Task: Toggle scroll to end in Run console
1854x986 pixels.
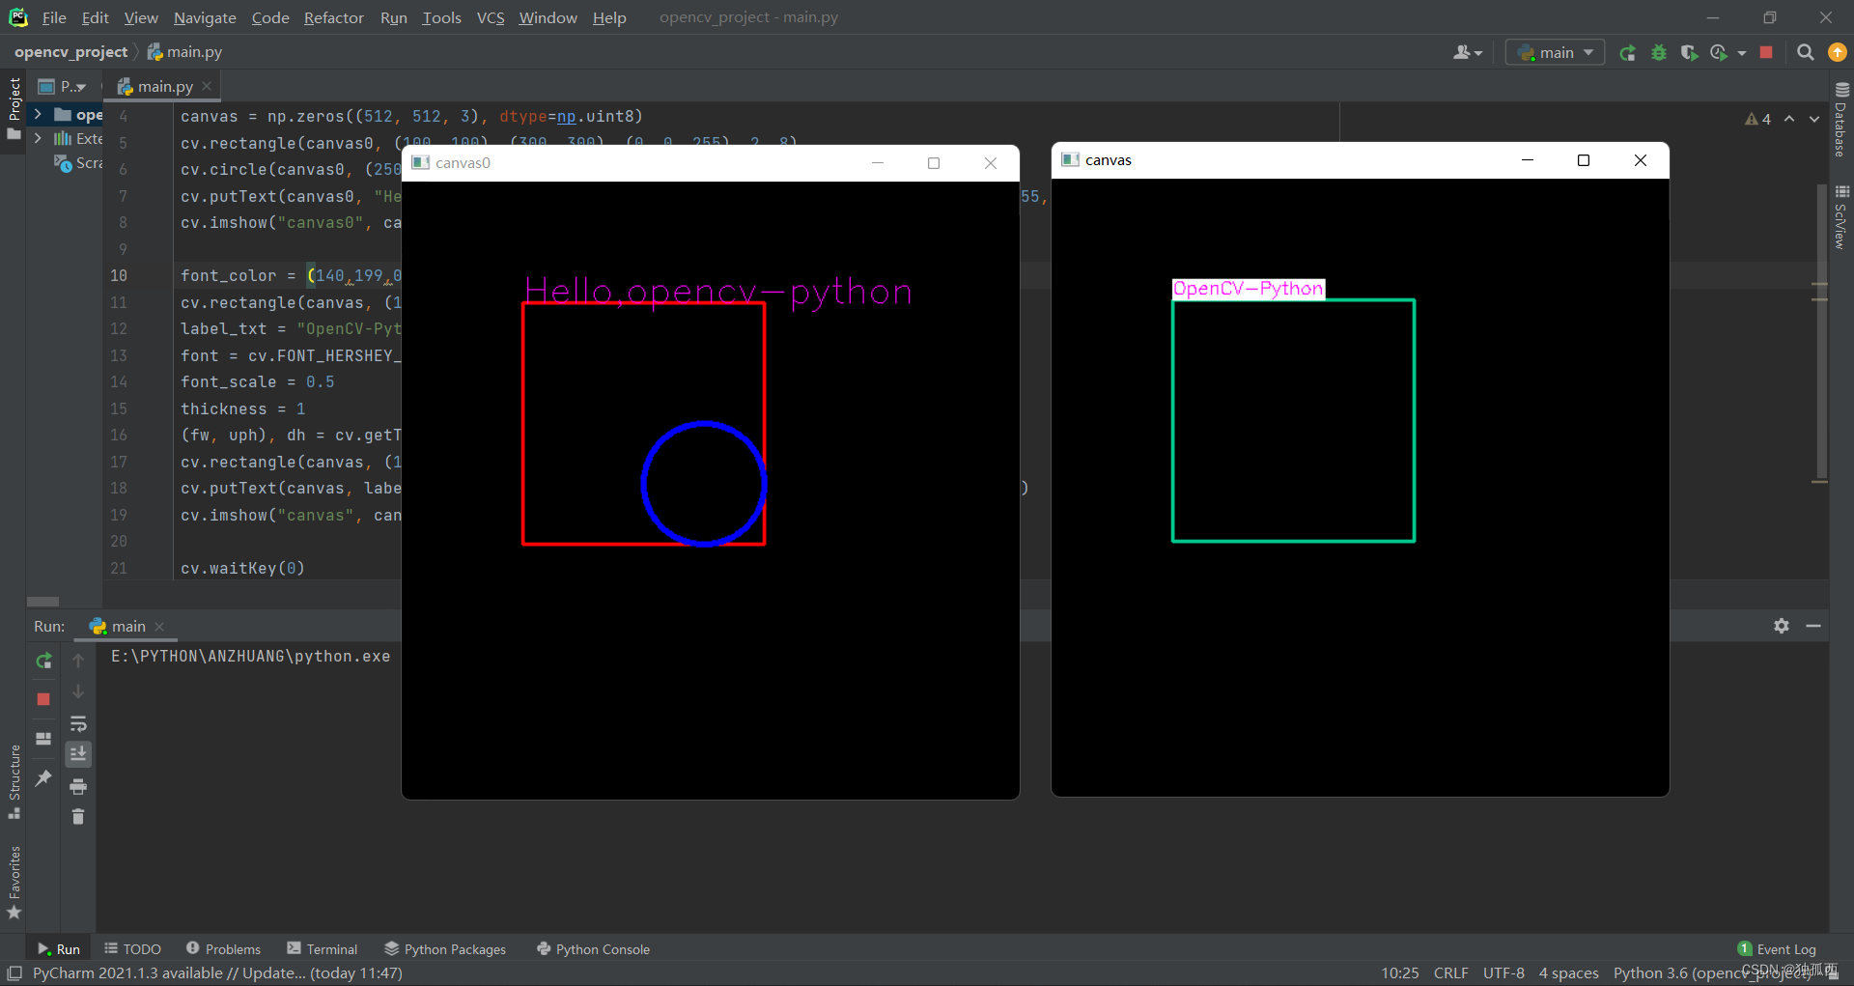Action: (x=78, y=753)
